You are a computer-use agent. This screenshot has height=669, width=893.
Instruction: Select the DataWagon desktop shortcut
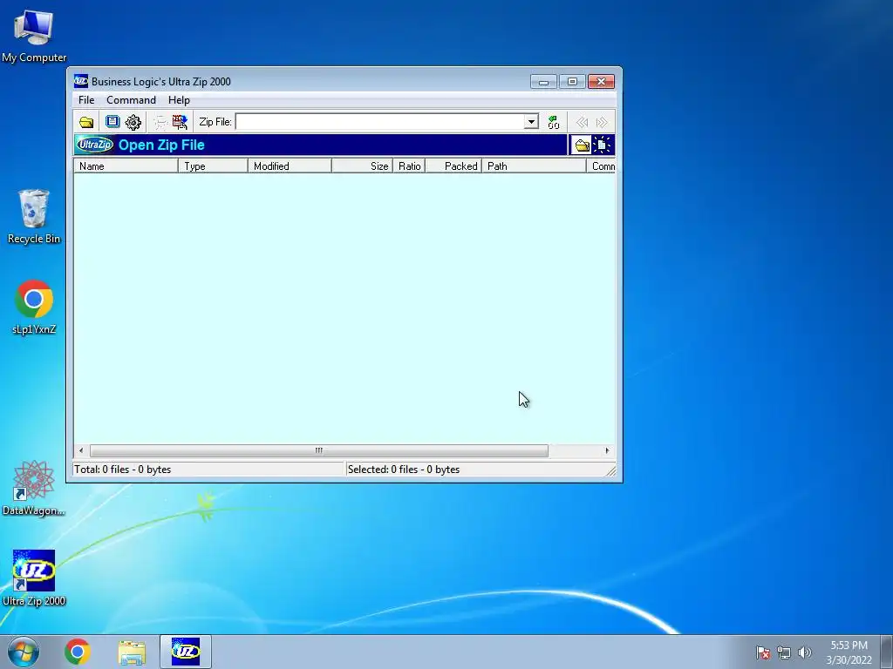[34, 488]
